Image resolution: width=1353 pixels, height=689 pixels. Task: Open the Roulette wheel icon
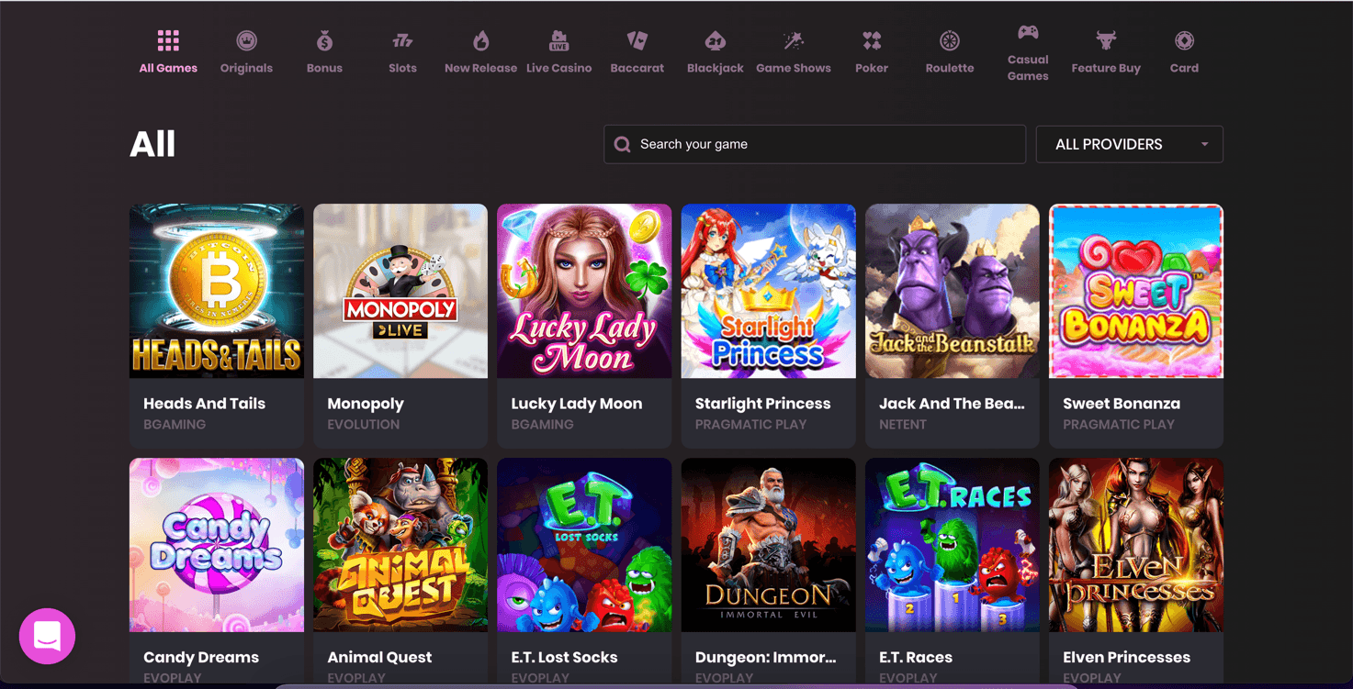950,40
